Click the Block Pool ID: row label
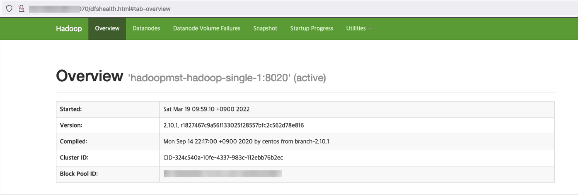This screenshot has width=578, height=195. click(79, 174)
